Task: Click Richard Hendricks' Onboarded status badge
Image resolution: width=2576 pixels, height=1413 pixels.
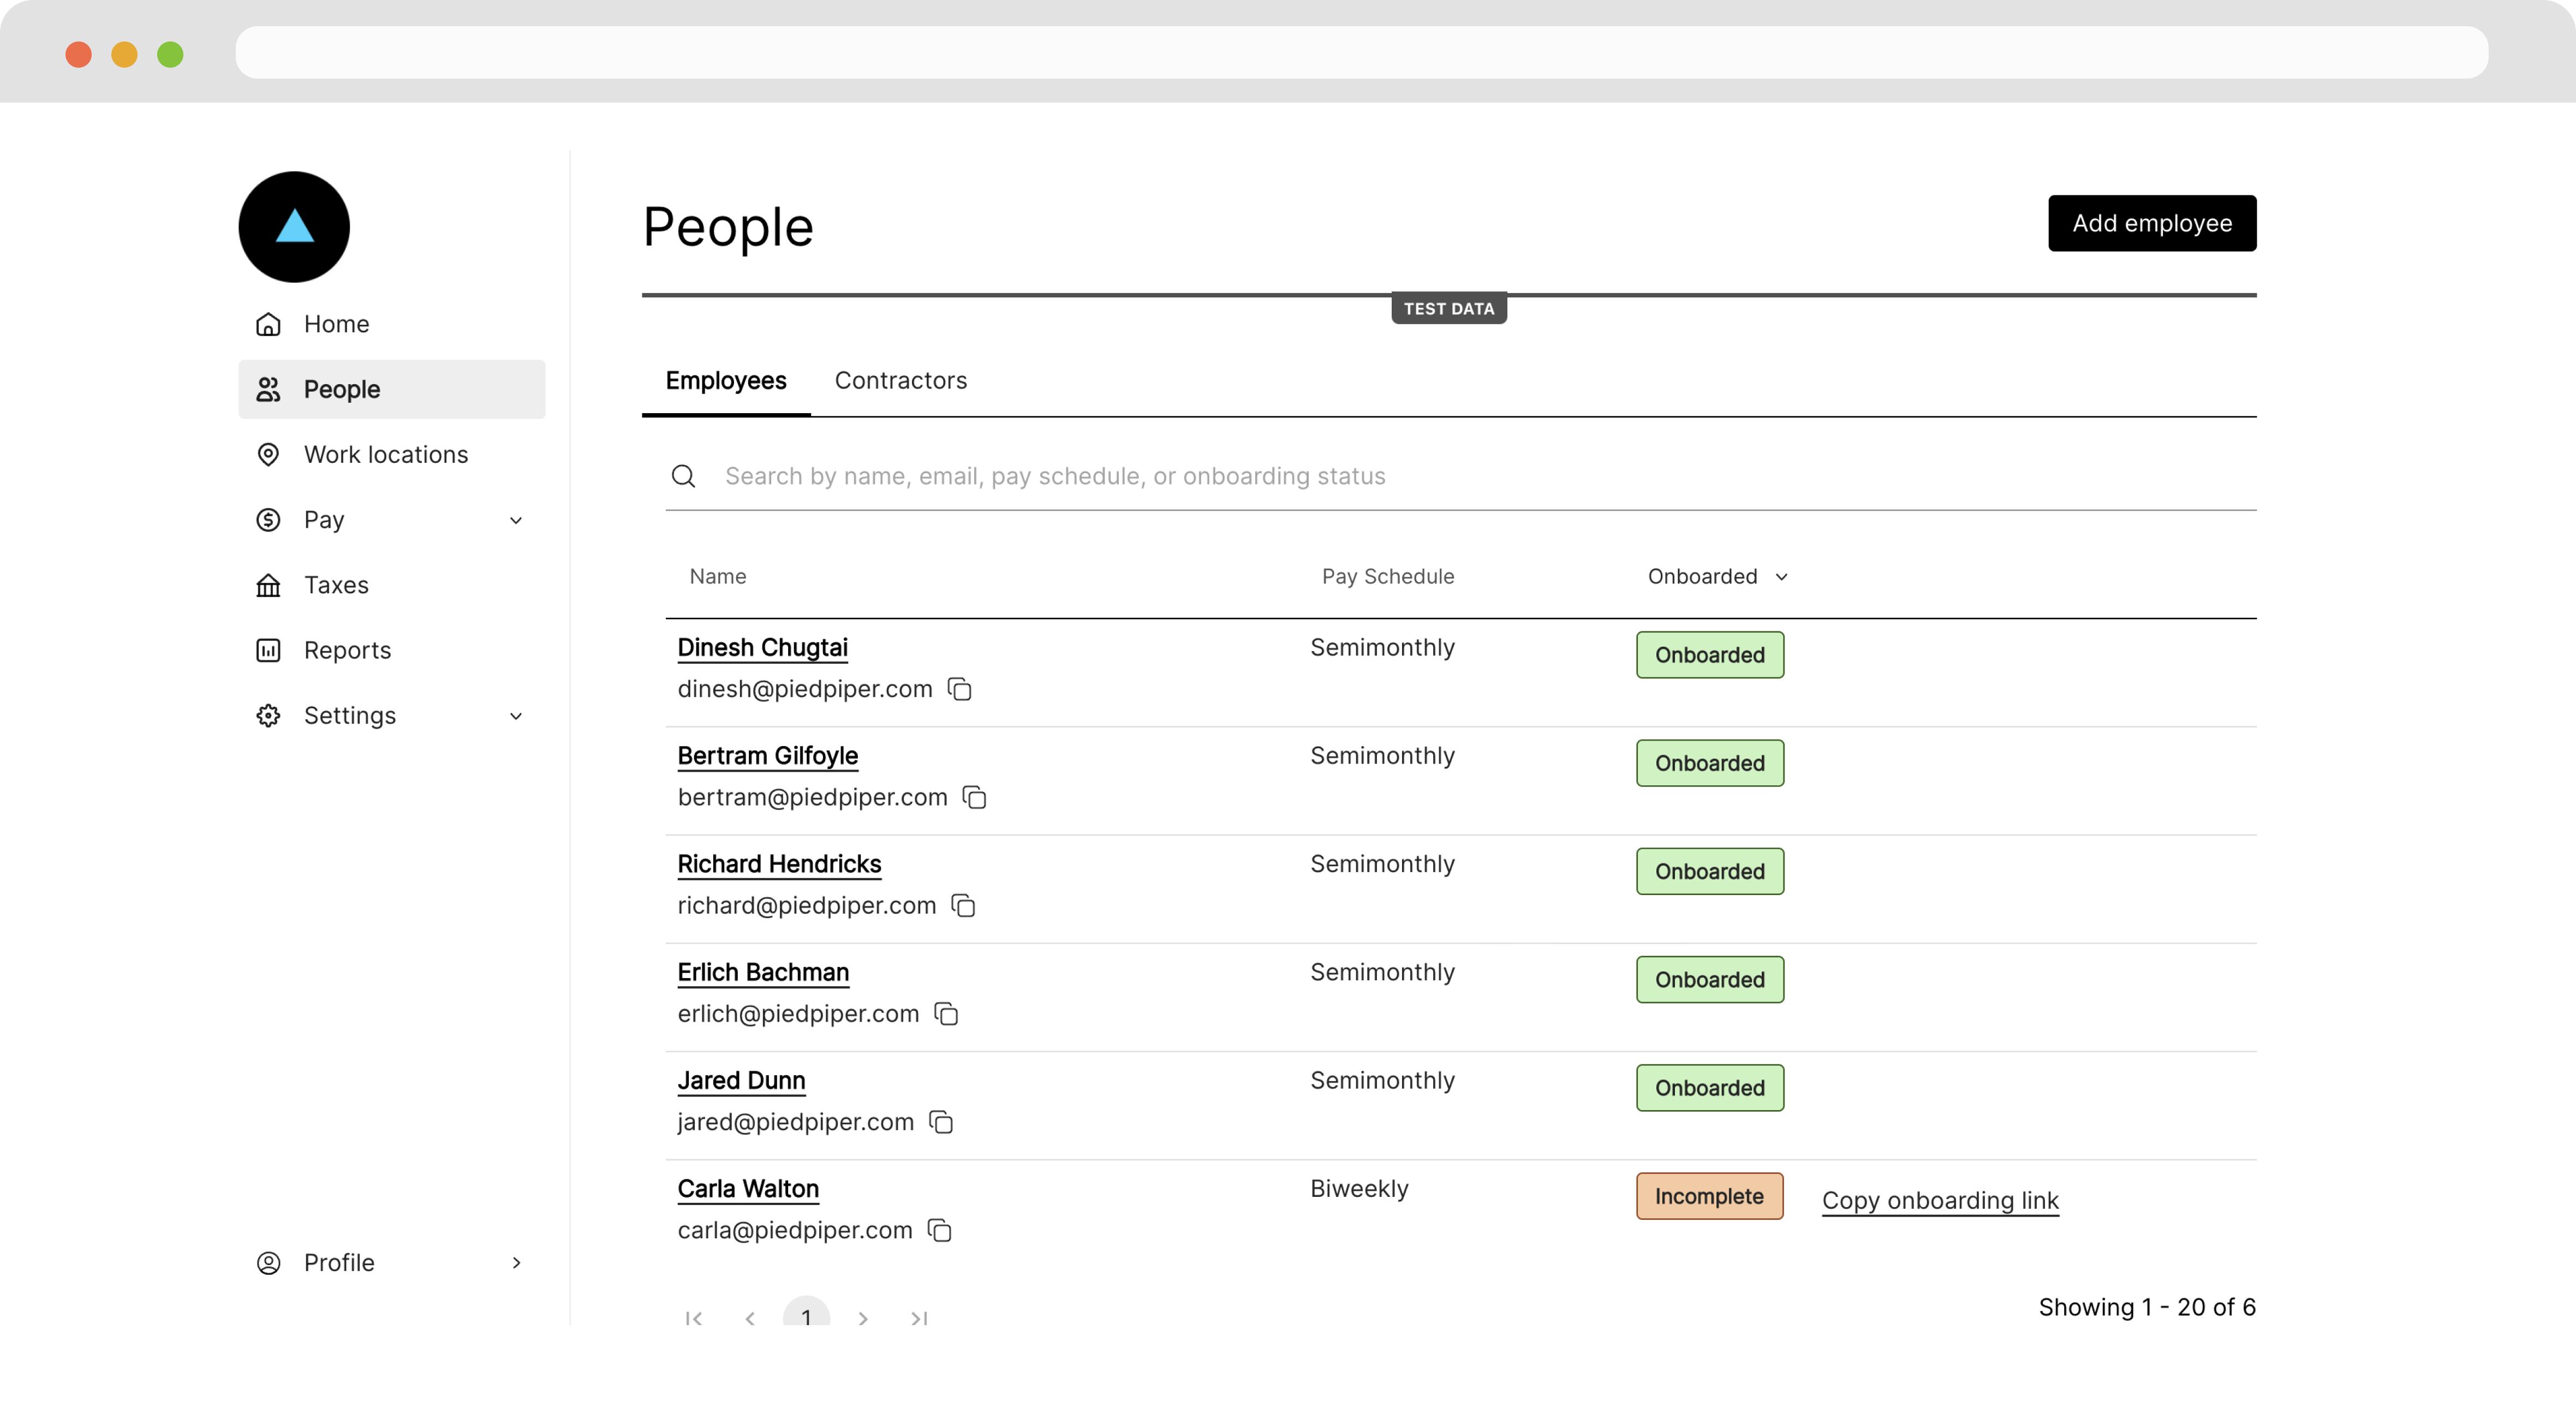Action: (x=1710, y=871)
